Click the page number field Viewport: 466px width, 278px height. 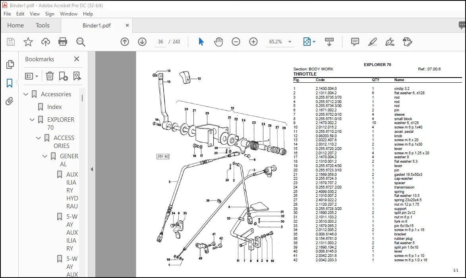(160, 42)
